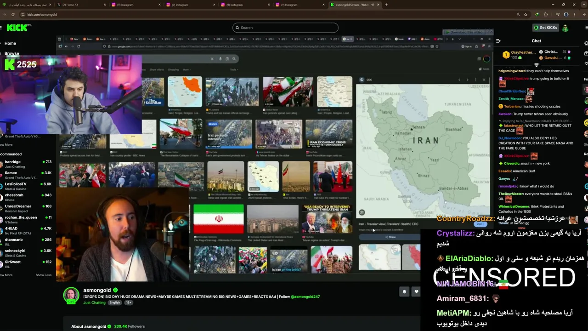Open the zoom magnifier icon in address bar
Viewport: 588px width, 331px height.
pyautogui.click(x=518, y=14)
